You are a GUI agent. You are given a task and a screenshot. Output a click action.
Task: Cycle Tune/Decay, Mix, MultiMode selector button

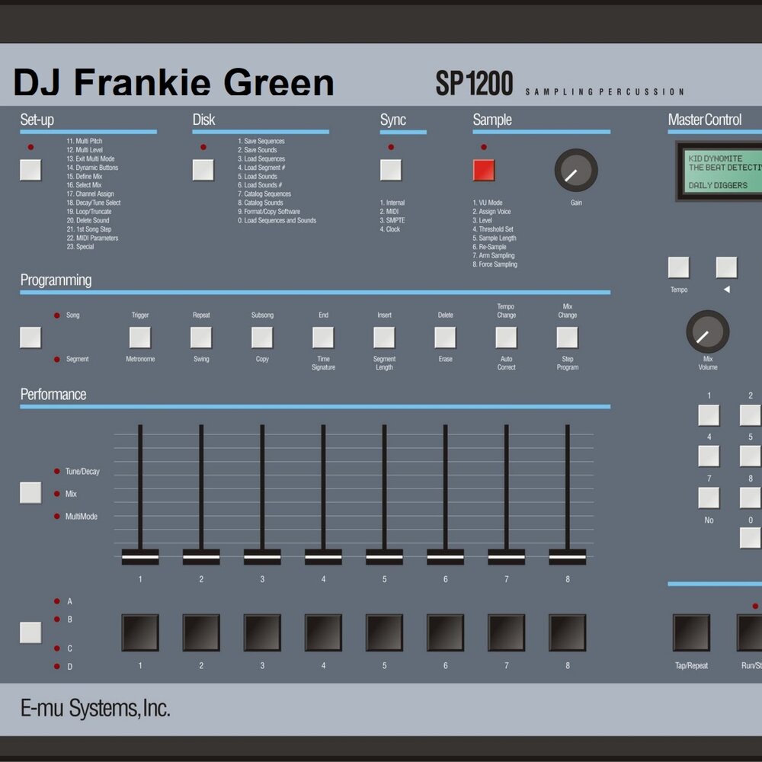30,493
